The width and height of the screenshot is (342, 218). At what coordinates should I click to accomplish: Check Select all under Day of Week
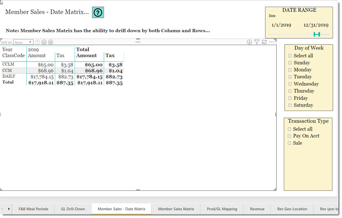click(x=290, y=56)
